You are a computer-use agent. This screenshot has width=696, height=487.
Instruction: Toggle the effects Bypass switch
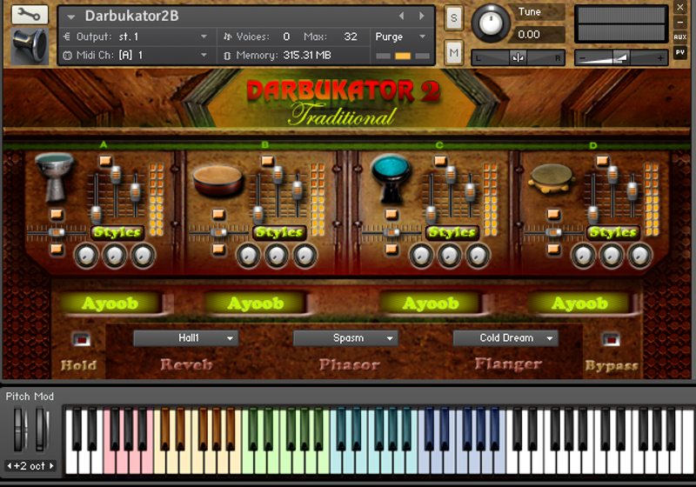611,340
